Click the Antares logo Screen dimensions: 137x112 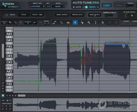click(8, 4)
